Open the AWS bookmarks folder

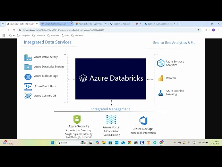click(x=65, y=35)
